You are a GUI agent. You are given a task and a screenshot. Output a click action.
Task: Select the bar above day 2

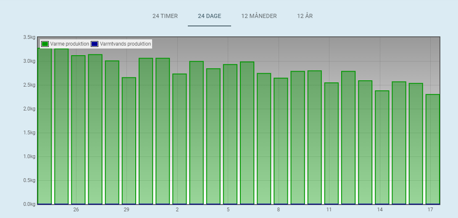[x=179, y=139]
